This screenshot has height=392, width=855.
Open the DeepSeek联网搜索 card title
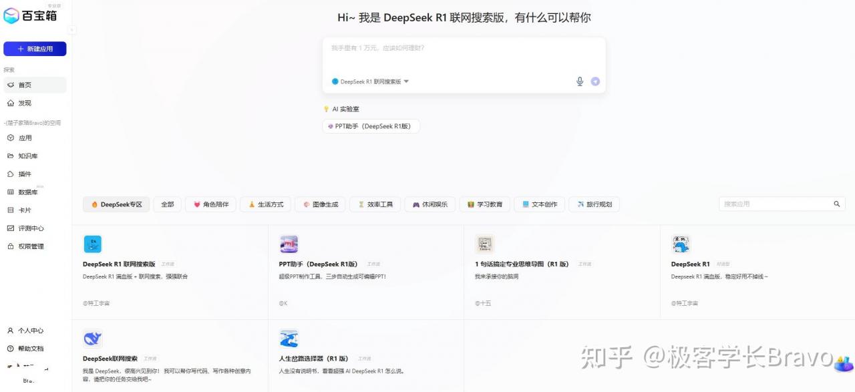click(110, 359)
